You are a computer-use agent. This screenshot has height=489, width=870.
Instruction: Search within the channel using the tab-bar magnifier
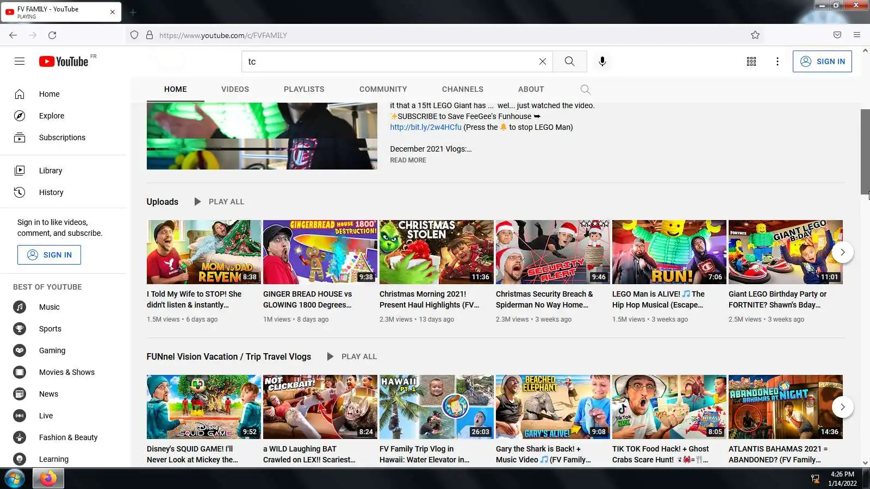(x=585, y=89)
